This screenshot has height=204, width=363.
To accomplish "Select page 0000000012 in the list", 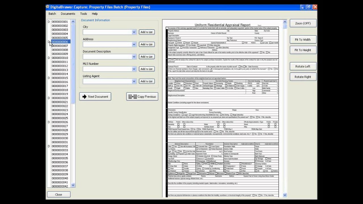I will [60, 66].
